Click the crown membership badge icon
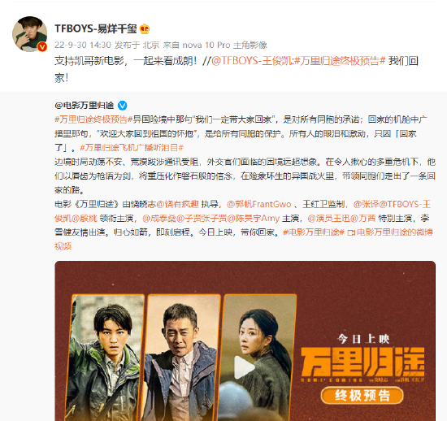The width and height of the screenshot is (447, 421). click(145, 28)
